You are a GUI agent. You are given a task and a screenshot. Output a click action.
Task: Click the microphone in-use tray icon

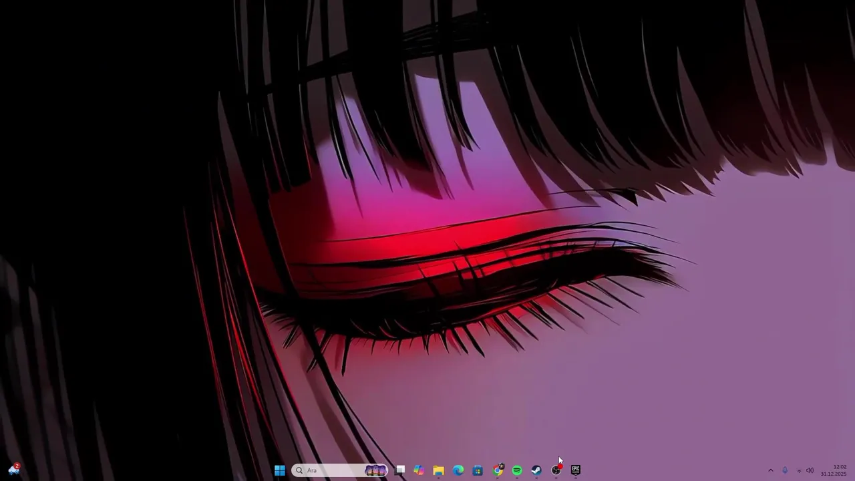pyautogui.click(x=785, y=470)
